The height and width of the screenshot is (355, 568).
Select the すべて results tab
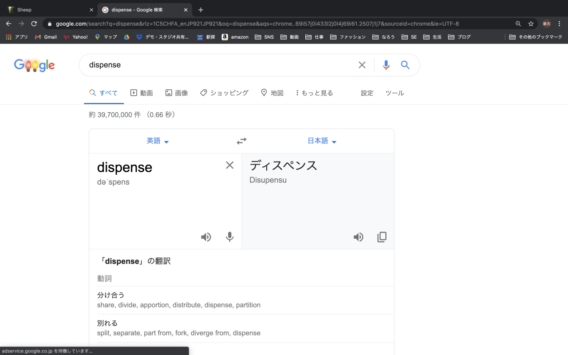click(103, 93)
